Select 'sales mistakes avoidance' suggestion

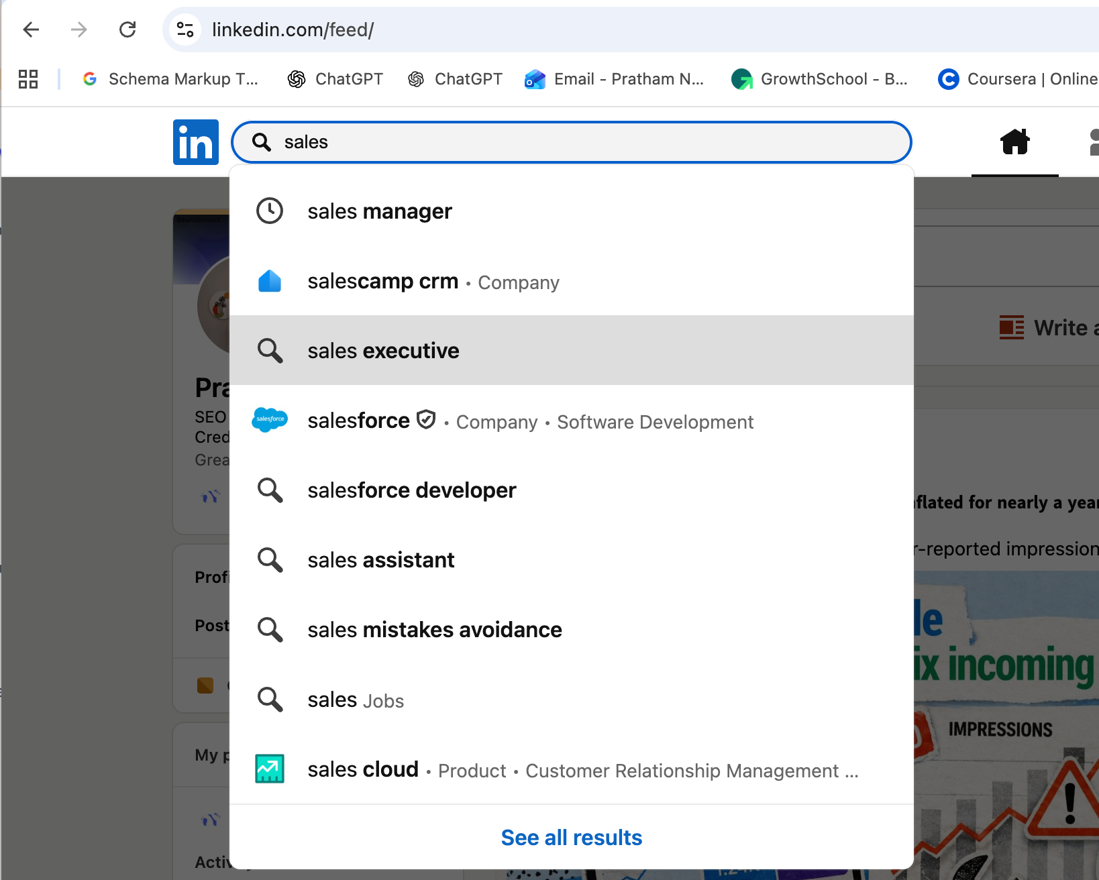[434, 630]
